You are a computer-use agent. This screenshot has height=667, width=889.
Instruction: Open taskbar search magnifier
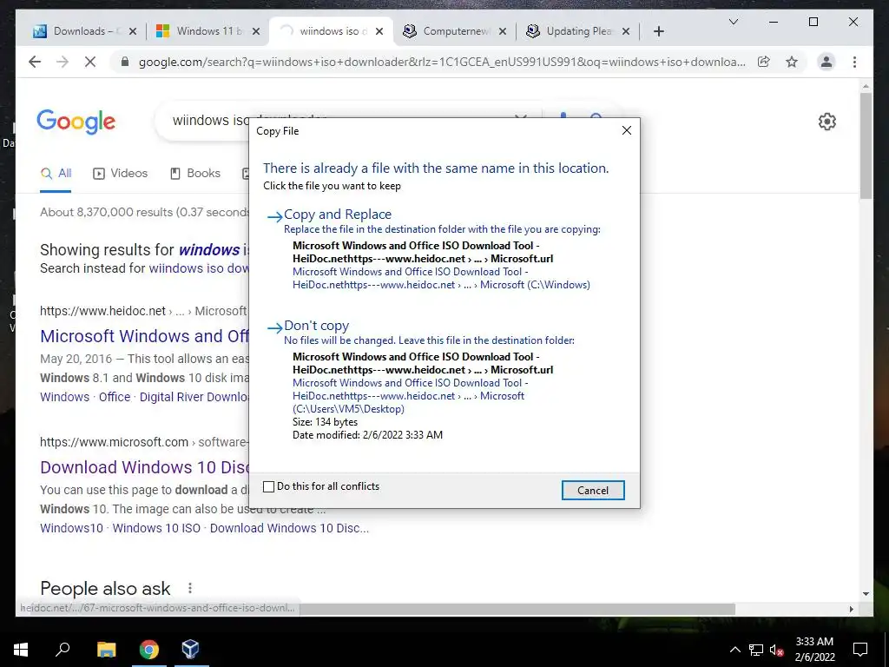63,649
